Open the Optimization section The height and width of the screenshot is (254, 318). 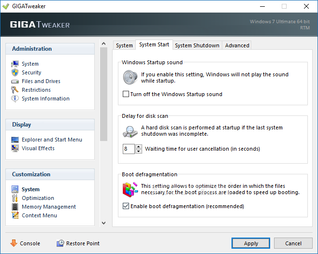[38, 198]
